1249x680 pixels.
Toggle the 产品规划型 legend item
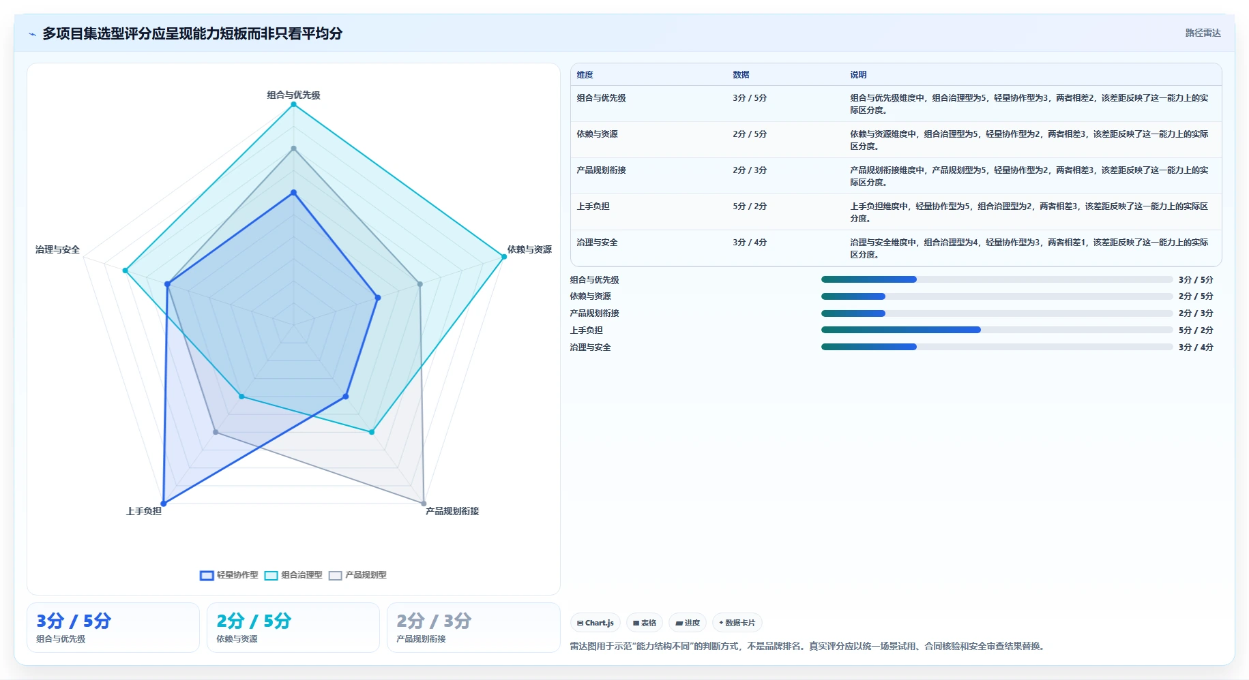(357, 575)
